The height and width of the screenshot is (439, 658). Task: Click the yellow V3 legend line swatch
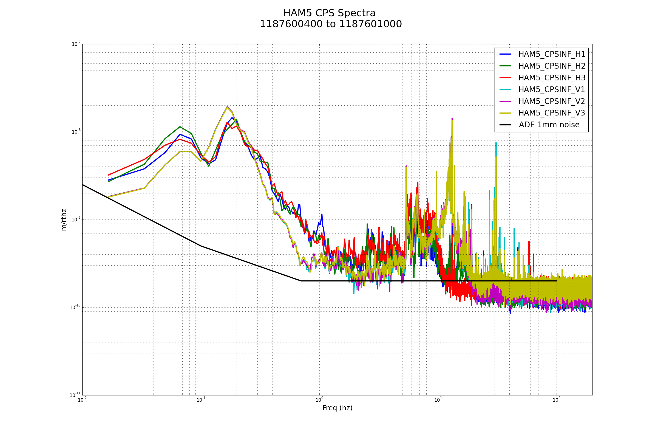pos(505,113)
